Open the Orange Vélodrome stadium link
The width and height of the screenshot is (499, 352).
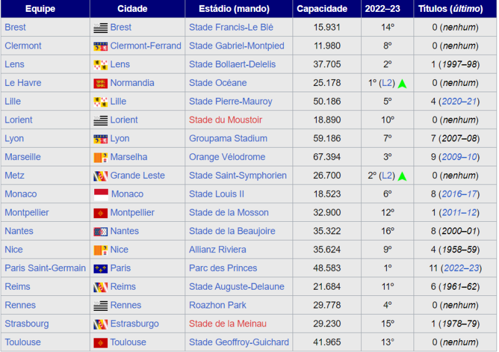[x=227, y=157]
